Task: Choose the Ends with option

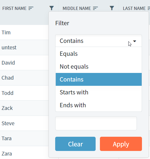Action: [x=99, y=105]
